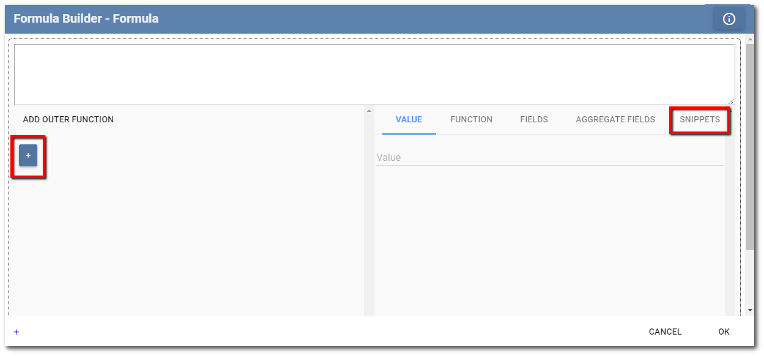Viewport: 764px width, 356px height.
Task: Focus the large formula text area
Action: (374, 74)
